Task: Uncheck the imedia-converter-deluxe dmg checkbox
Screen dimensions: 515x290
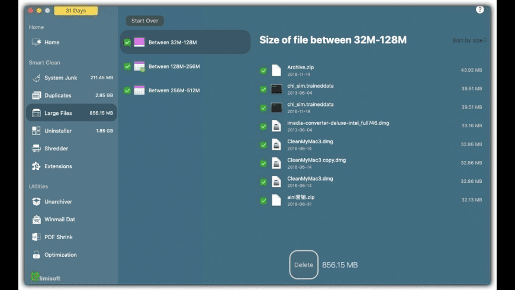Action: [x=263, y=127]
